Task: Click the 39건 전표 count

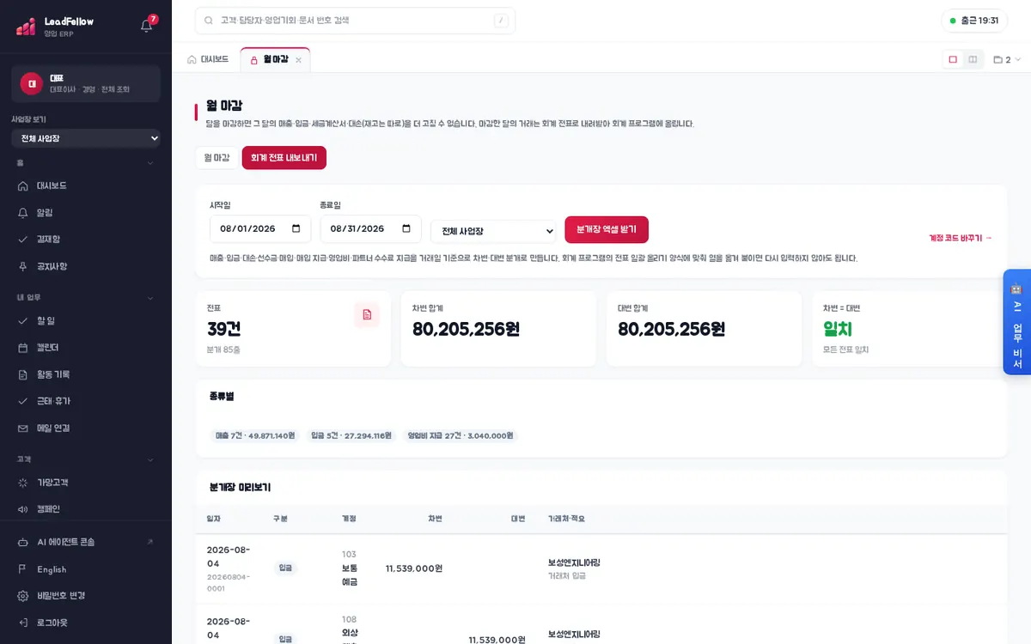Action: (225, 329)
